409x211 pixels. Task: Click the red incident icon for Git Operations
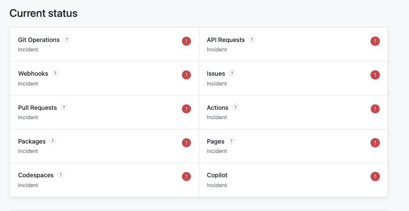coord(186,41)
